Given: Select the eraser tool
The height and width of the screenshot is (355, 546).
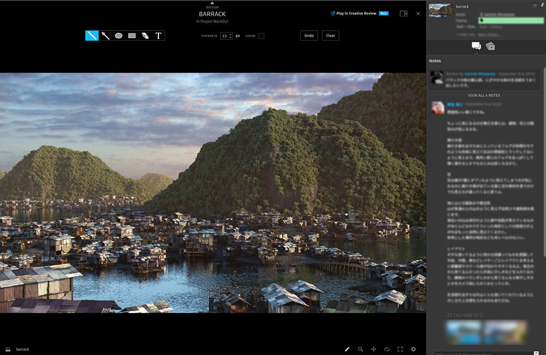Looking at the screenshot, I should [145, 36].
